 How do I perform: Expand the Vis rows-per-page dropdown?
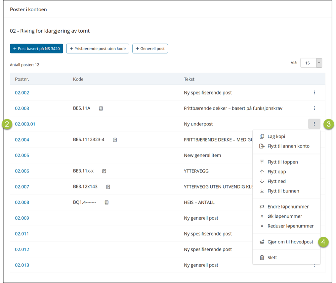(x=319, y=63)
